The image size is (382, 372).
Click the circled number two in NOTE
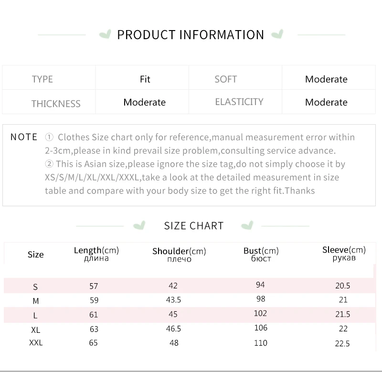(49, 164)
